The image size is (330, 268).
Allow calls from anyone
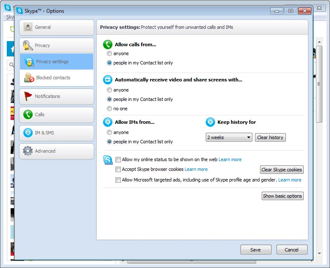tap(109, 54)
